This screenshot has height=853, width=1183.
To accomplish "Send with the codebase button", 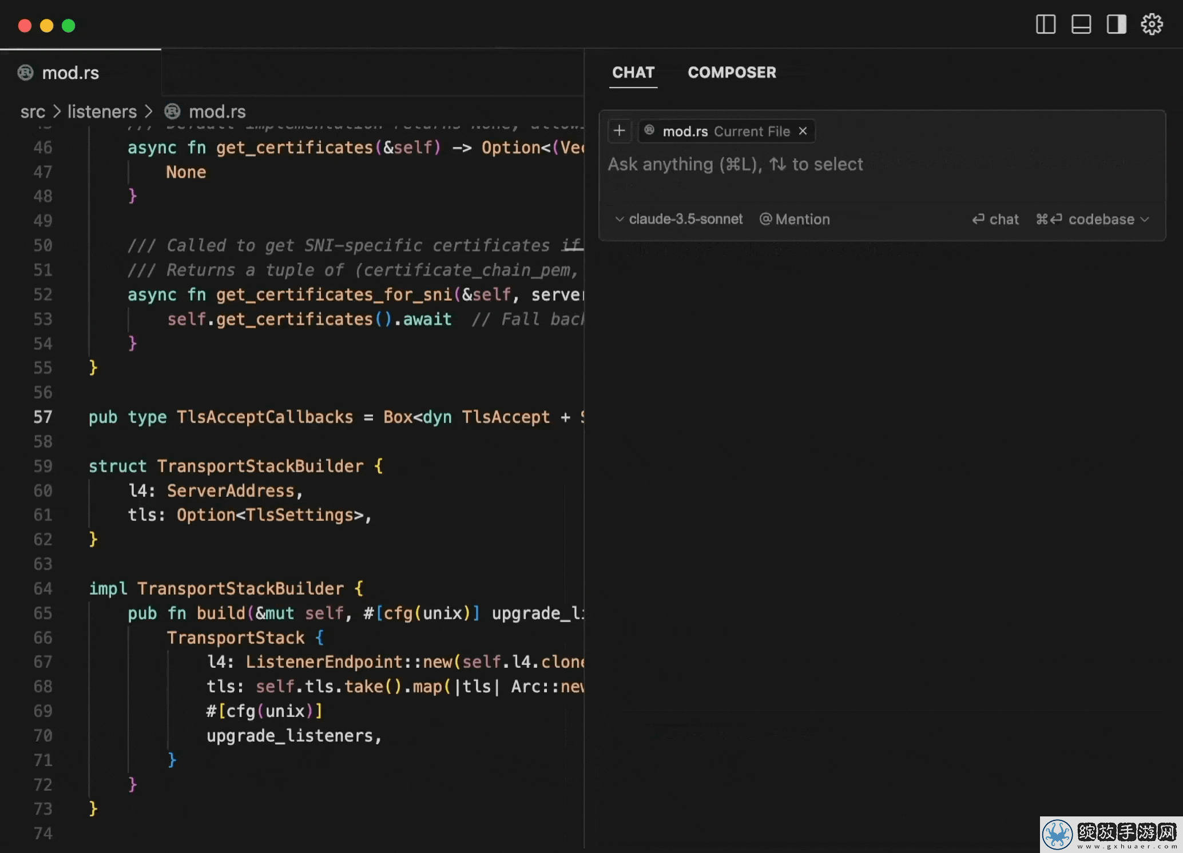I will pos(1085,219).
